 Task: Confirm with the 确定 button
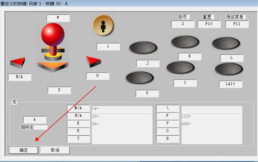[x=24, y=150]
